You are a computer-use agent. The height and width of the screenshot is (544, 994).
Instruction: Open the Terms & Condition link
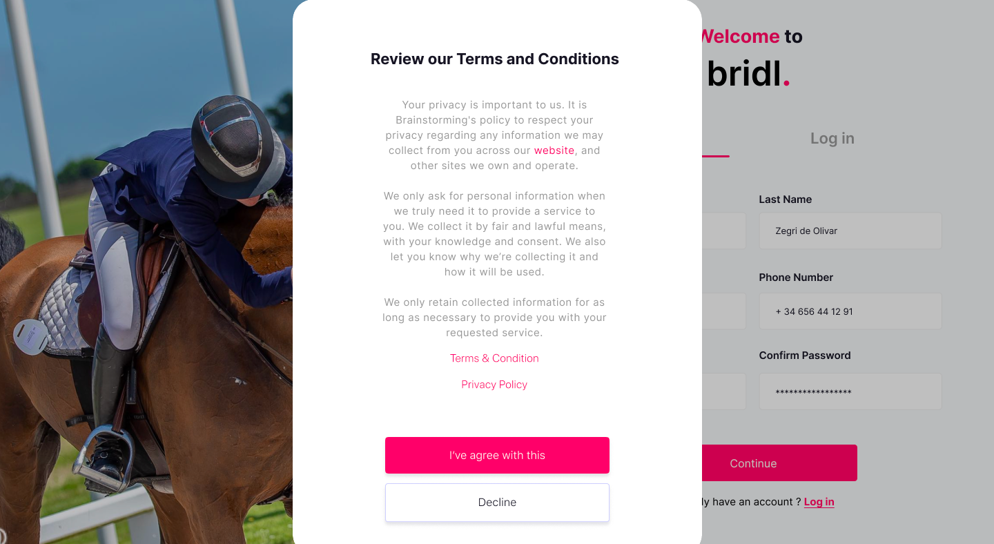(494, 358)
